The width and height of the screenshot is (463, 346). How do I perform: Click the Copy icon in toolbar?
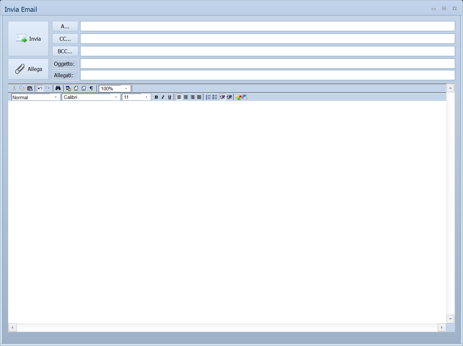tap(22, 88)
